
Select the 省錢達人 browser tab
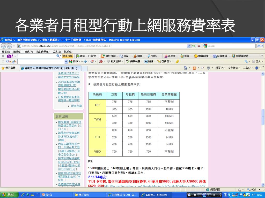click(50, 68)
